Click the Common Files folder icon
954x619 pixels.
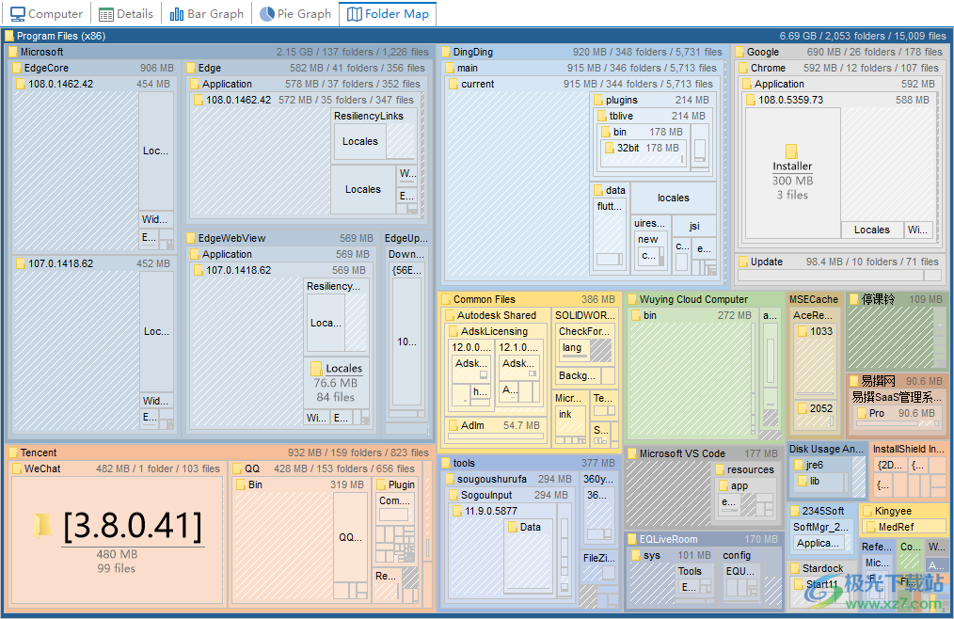click(446, 299)
